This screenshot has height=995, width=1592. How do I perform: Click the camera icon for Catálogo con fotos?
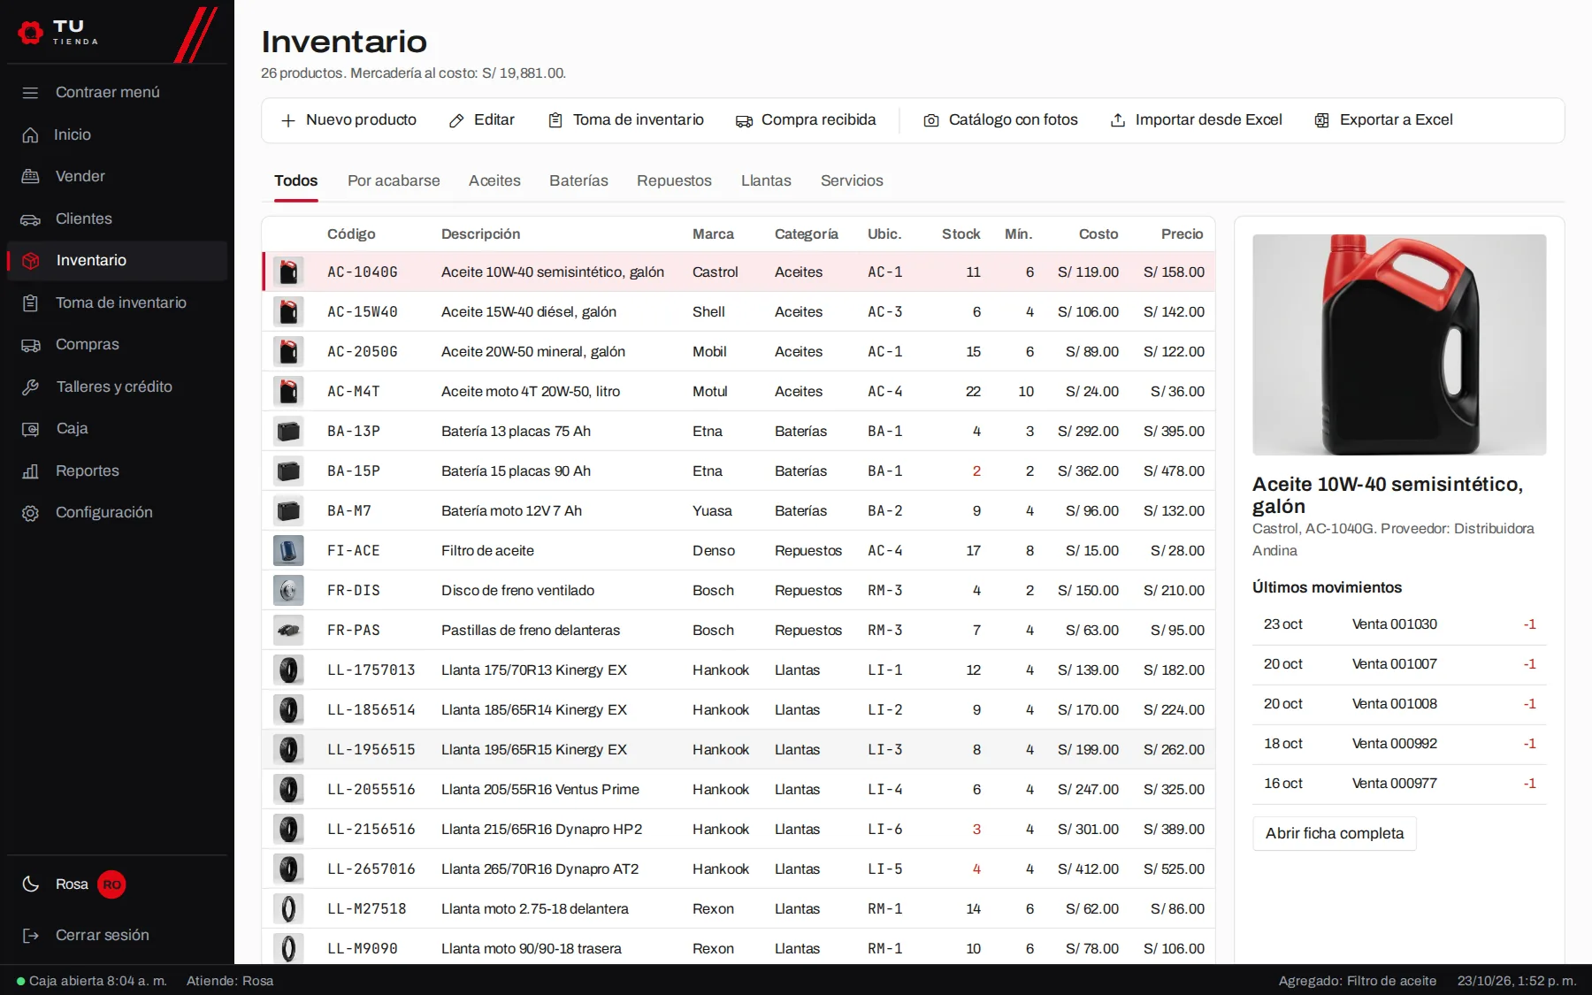pos(931,120)
